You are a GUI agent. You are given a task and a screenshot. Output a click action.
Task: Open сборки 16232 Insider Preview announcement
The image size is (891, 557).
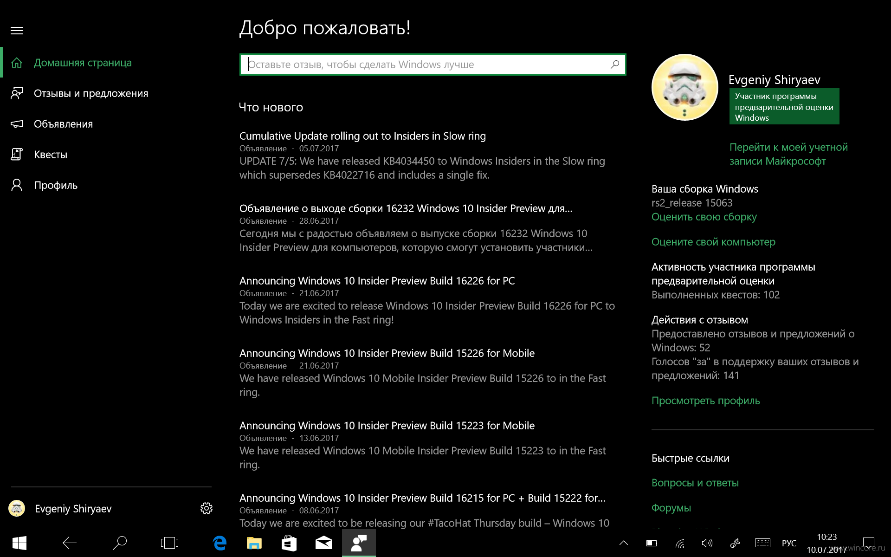[406, 208]
